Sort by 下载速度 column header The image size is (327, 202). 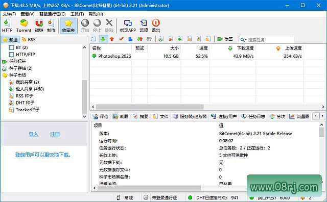pyautogui.click(x=233, y=48)
